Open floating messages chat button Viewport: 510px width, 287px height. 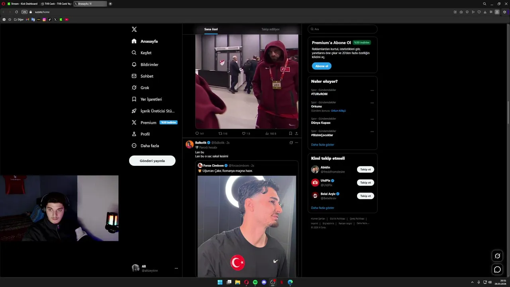click(x=497, y=270)
